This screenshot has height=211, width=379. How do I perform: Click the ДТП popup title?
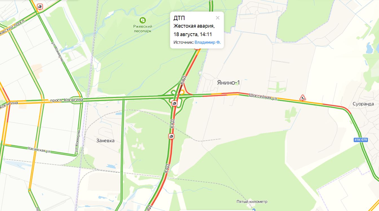click(x=179, y=18)
